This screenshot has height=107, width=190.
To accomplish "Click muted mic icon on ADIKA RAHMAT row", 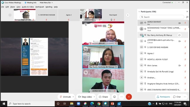I will (x=185, y=23).
